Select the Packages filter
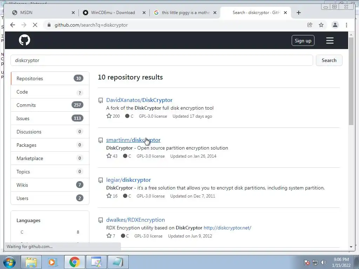The image size is (359, 269). [50, 145]
